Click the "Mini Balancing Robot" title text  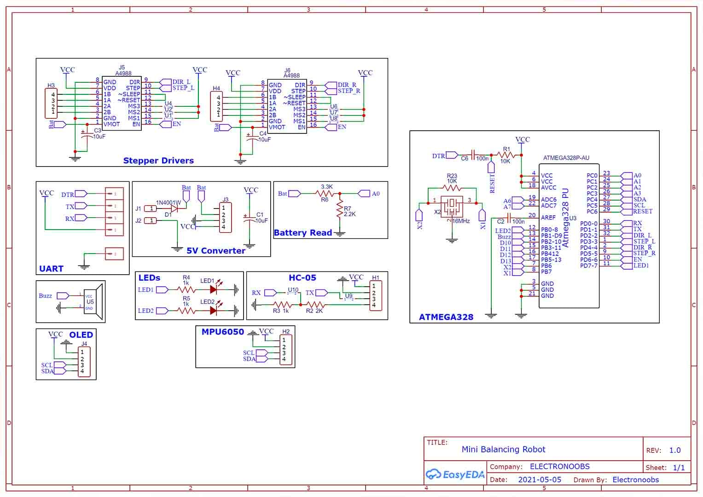coord(503,450)
